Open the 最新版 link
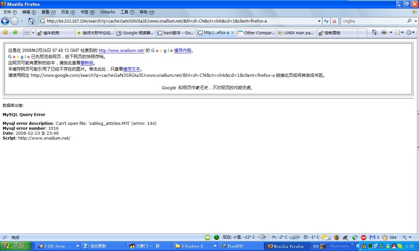419x251 pixels. (87, 63)
